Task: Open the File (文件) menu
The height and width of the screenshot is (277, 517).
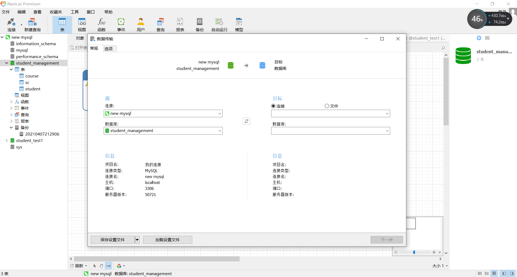Action: (x=6, y=12)
